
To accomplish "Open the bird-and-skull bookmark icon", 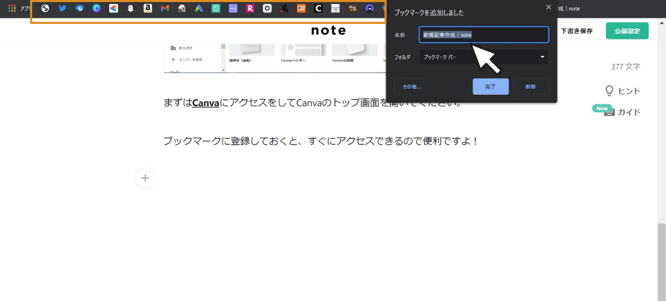I will coord(182,8).
